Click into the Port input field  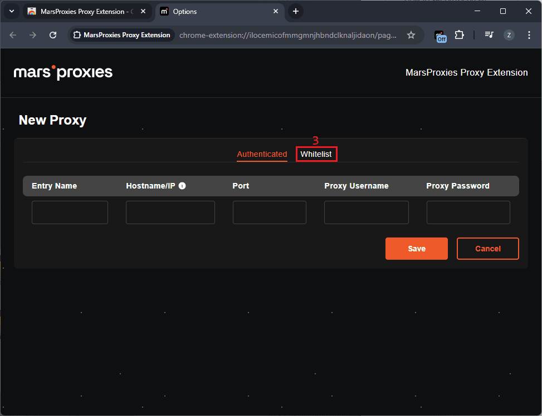tap(269, 212)
